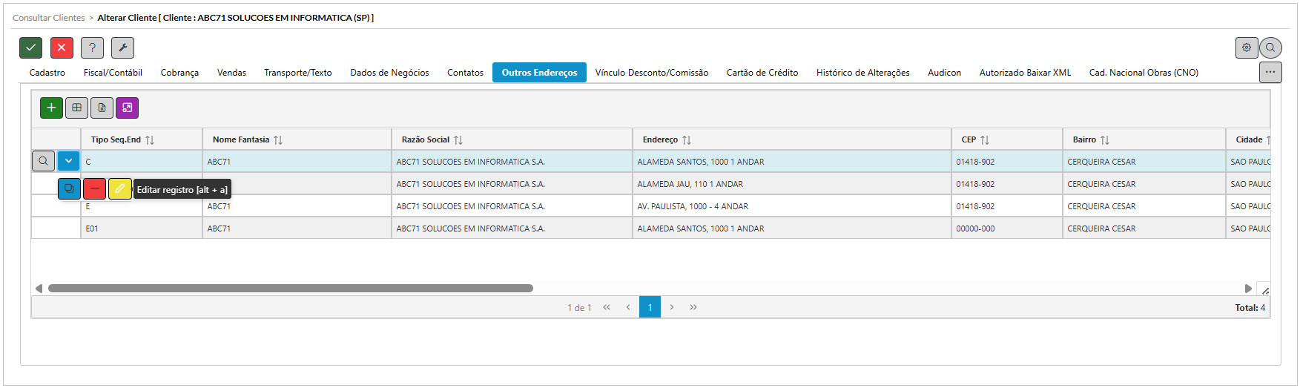
Task: Open the settings gear at top right
Action: coord(1246,47)
